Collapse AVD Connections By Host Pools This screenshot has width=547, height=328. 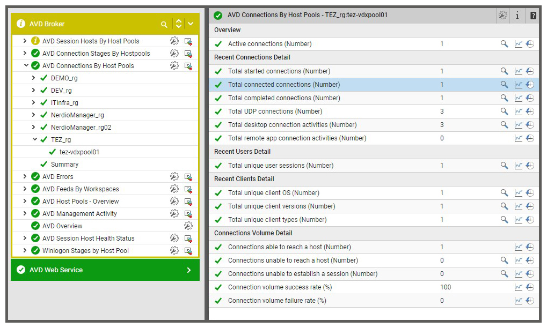(26, 65)
